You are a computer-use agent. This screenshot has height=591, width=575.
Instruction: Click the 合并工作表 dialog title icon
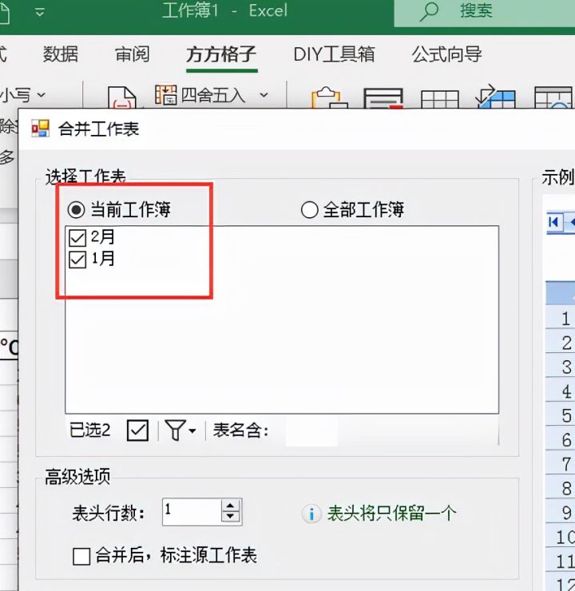click(x=40, y=129)
